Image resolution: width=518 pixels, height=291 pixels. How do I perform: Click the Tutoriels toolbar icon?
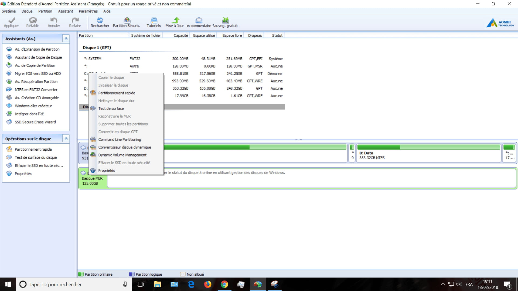154,22
